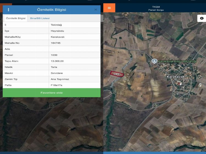Screen dimensions: 206x154
Task: Click the Nitelik value Tarla
Action: (54, 67)
